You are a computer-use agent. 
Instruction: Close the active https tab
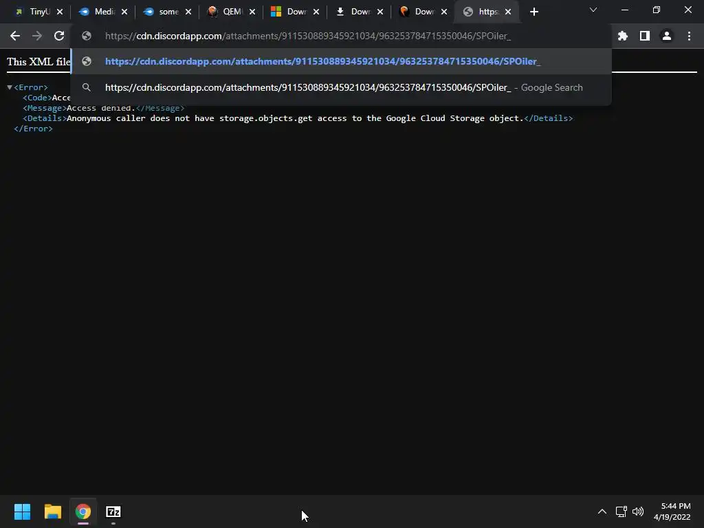point(508,12)
